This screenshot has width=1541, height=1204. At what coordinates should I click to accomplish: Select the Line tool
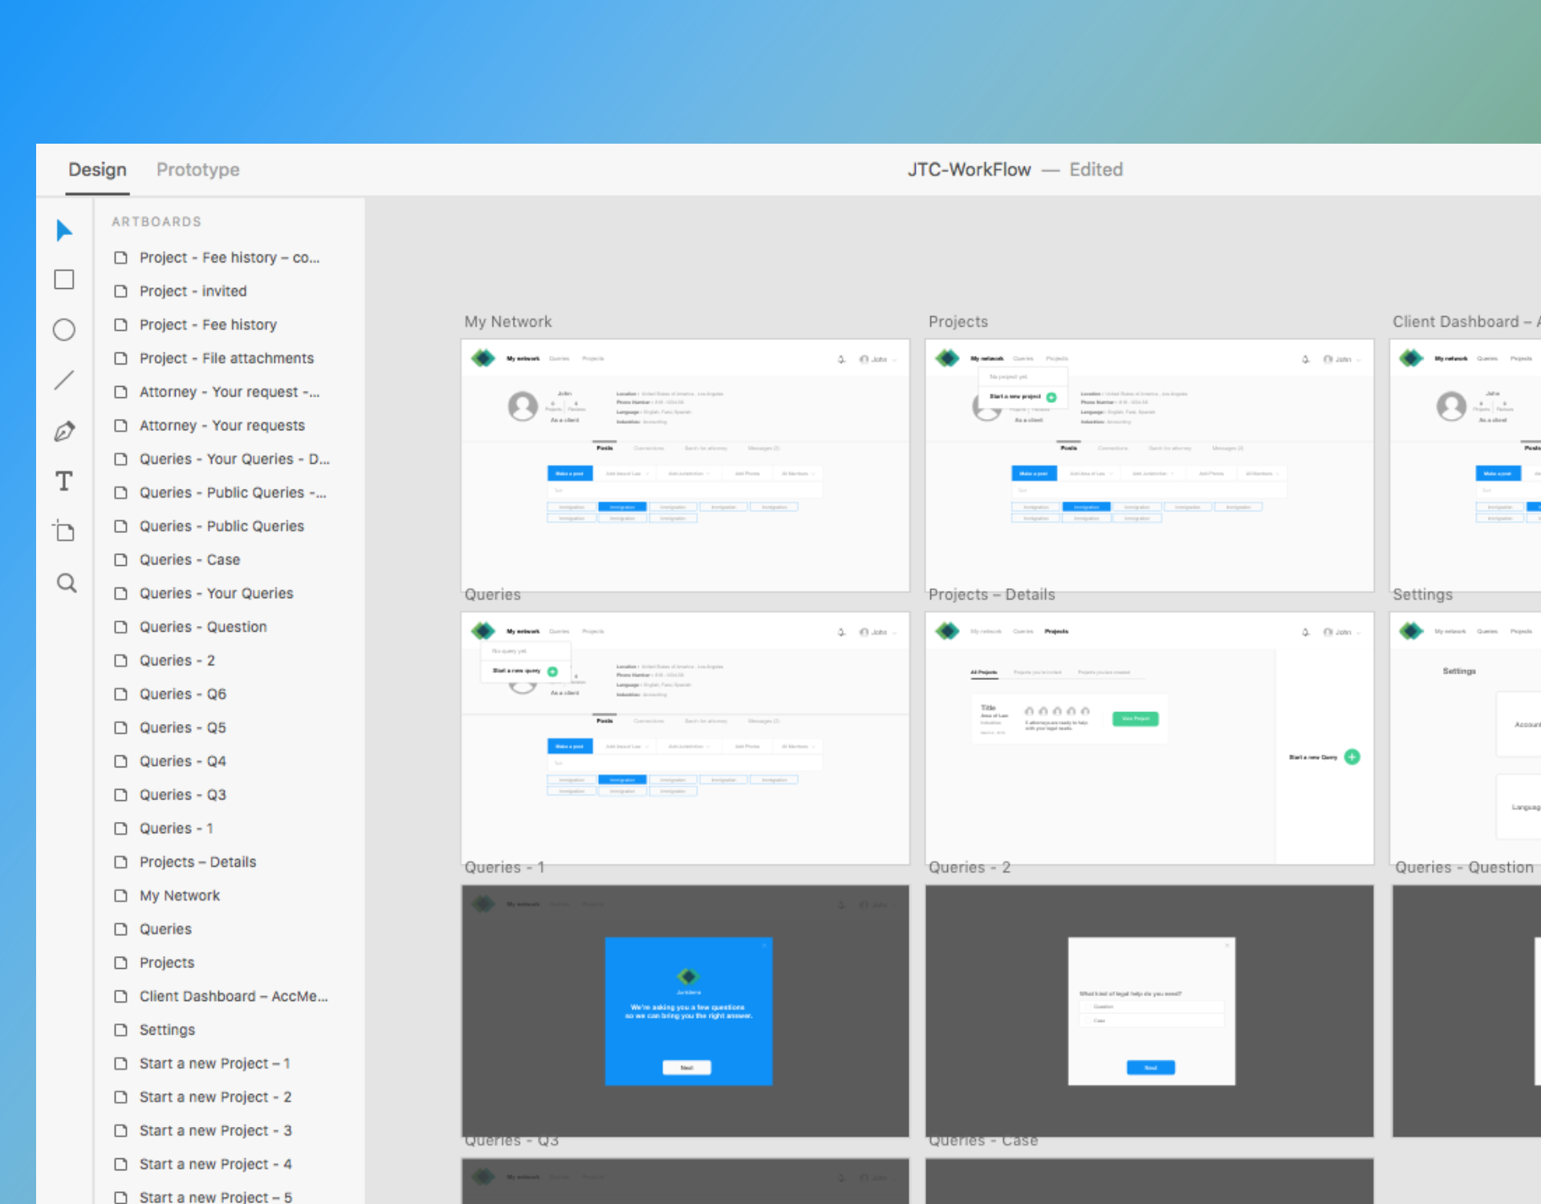tap(64, 380)
